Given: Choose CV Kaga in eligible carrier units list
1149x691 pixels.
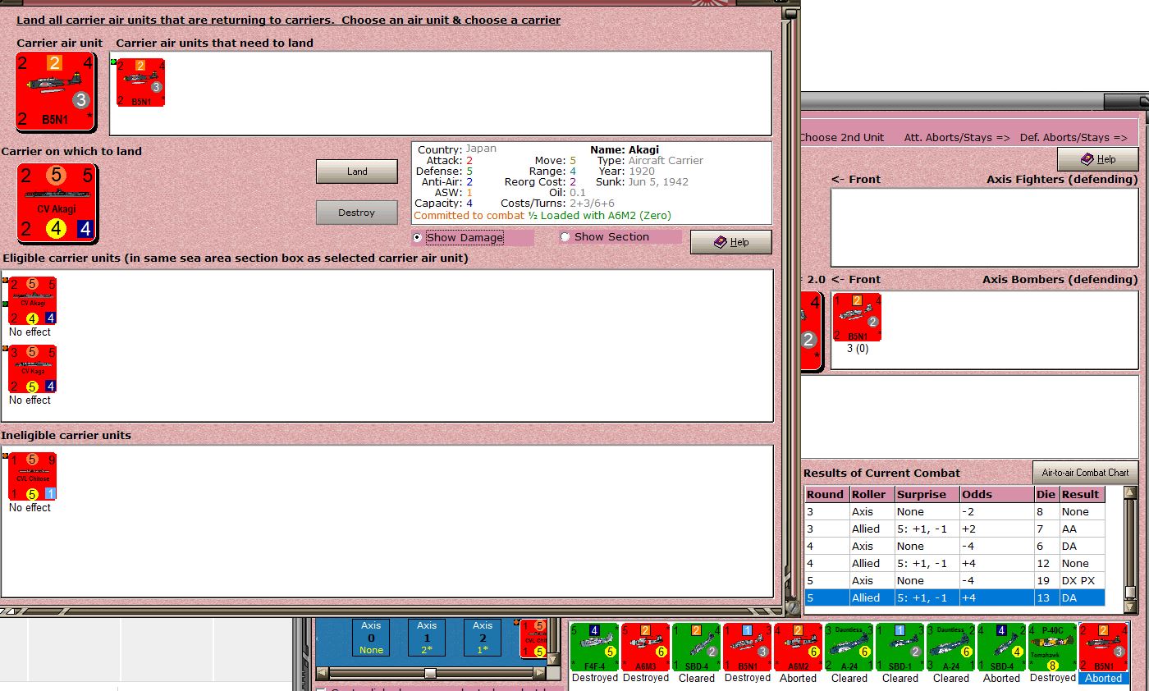Looking at the screenshot, I should click(32, 369).
